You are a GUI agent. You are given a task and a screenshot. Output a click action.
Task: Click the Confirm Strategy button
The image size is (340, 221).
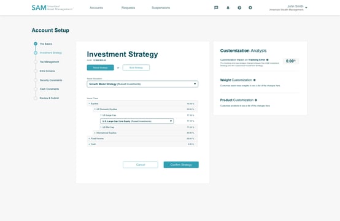(x=181, y=165)
